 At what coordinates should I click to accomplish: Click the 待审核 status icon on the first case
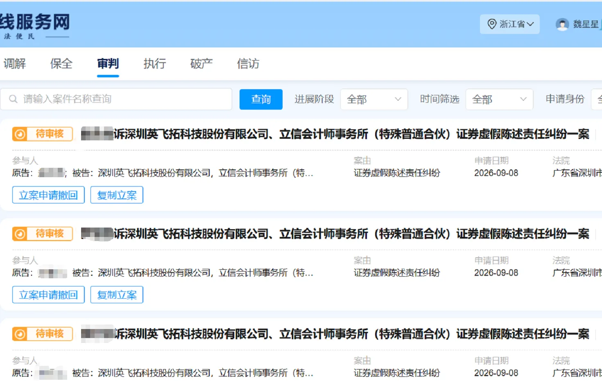point(20,134)
